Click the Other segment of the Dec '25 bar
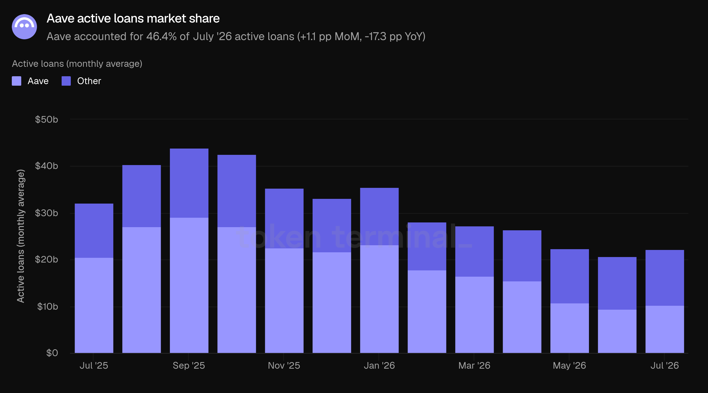Image resolution: width=708 pixels, height=393 pixels. pyautogui.click(x=332, y=226)
